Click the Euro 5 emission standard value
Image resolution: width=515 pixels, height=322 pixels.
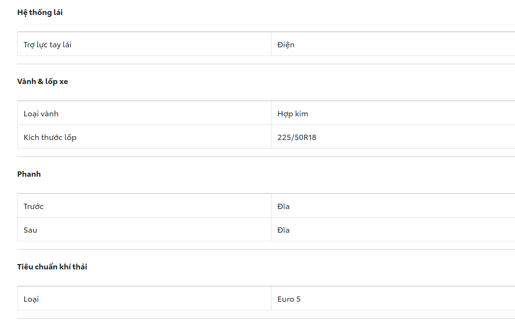(289, 299)
